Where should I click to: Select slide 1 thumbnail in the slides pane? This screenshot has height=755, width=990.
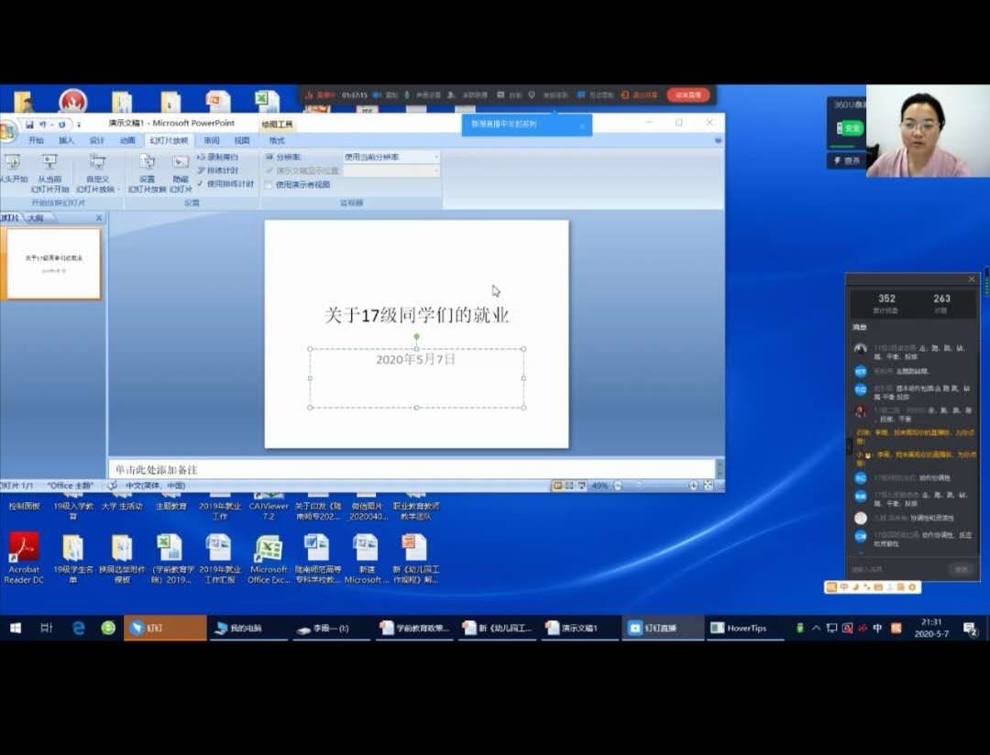[x=54, y=264]
